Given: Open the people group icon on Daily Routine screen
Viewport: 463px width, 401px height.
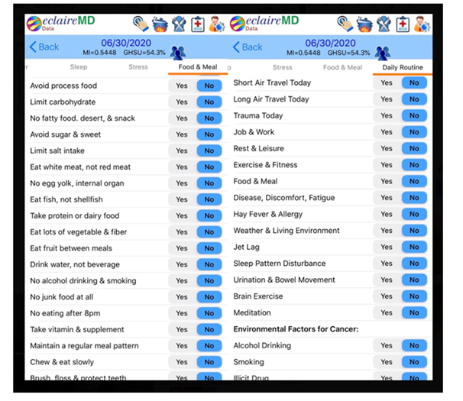Looking at the screenshot, I should (x=382, y=53).
